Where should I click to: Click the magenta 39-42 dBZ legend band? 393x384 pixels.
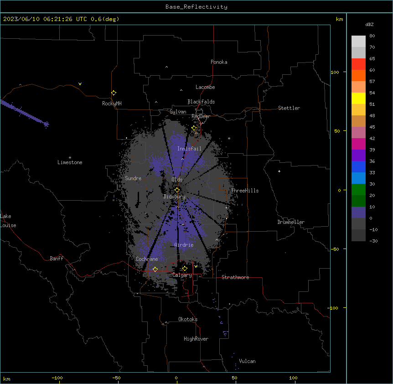point(358,144)
